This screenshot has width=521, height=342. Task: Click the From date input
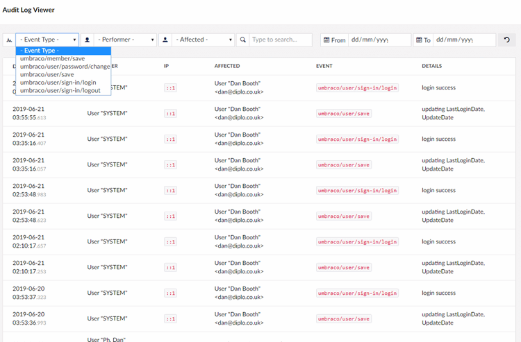tap(379, 40)
